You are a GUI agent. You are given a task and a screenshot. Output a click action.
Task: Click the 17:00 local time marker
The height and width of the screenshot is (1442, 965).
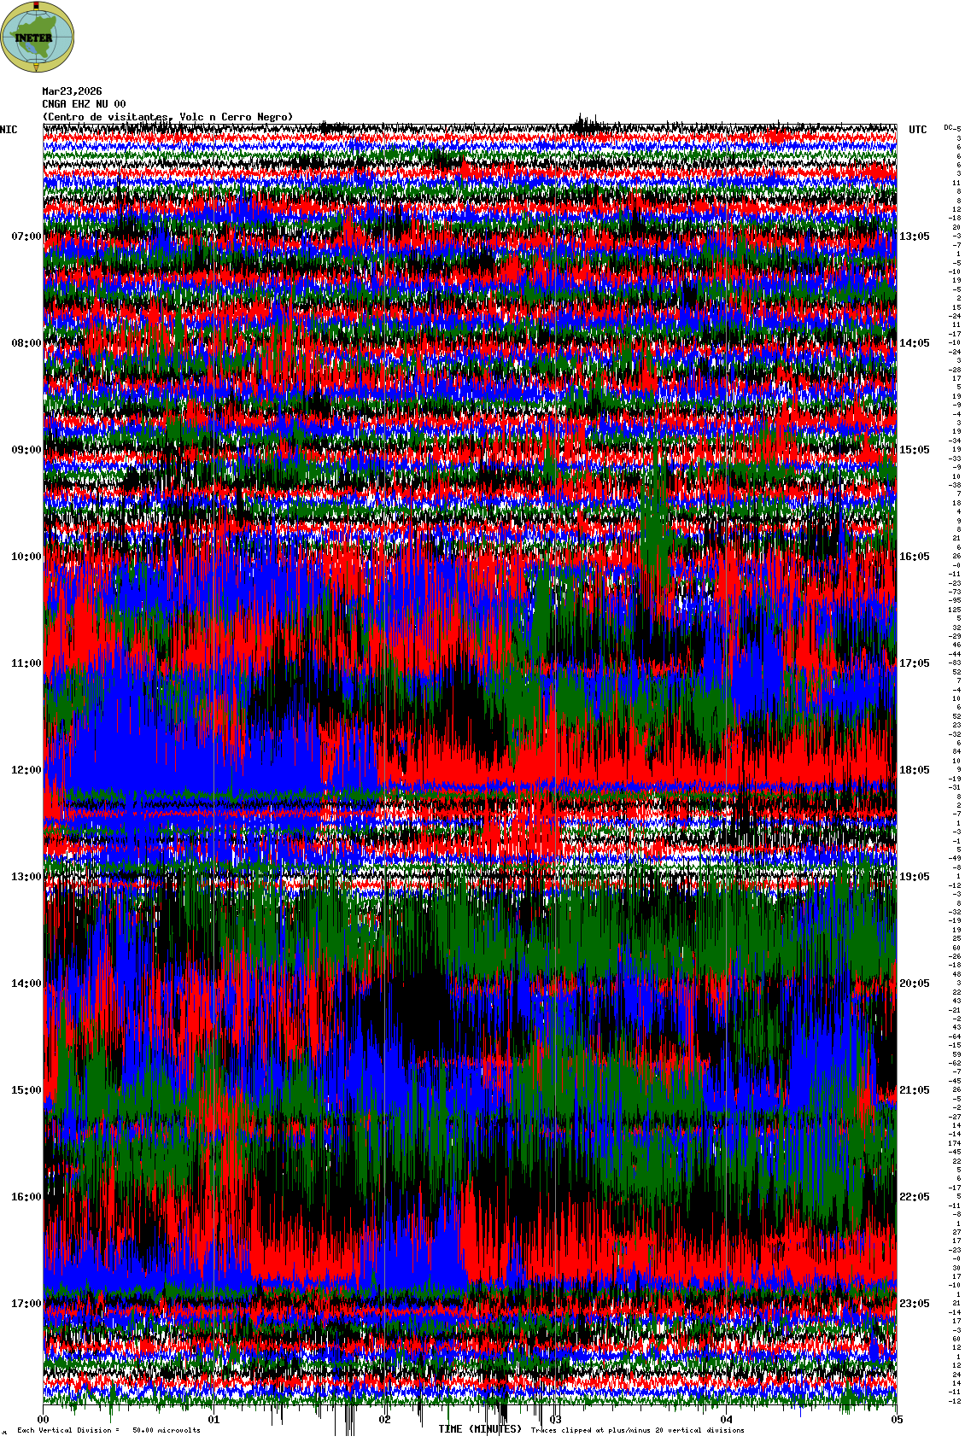click(x=26, y=1304)
